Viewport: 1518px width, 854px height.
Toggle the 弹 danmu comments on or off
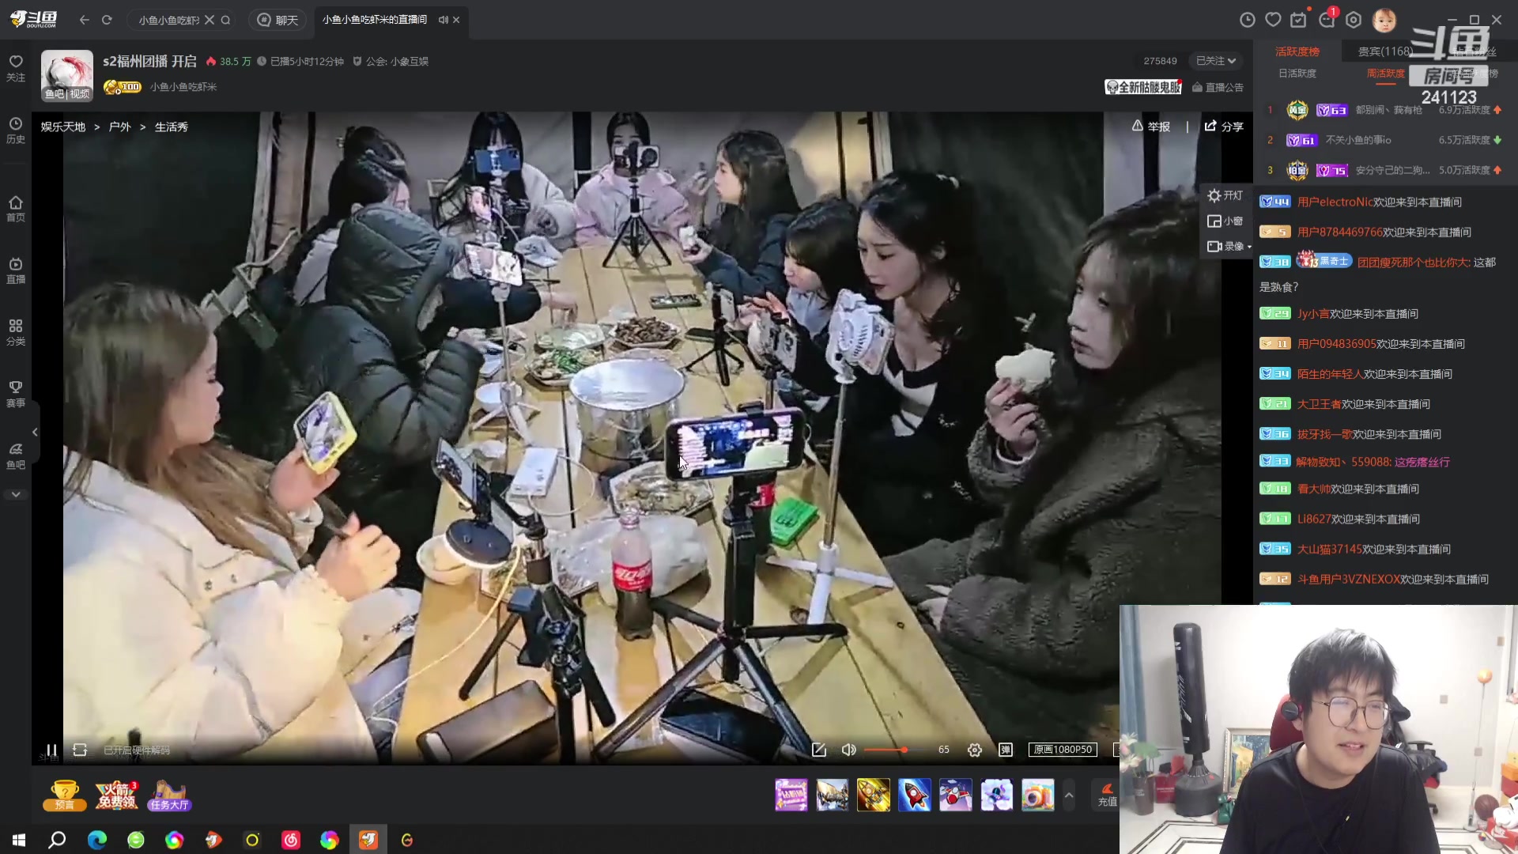point(1006,750)
